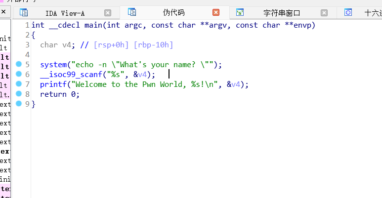382x198 pixels.
Task: Click the IDA View-A tab icon
Action: (x=24, y=12)
